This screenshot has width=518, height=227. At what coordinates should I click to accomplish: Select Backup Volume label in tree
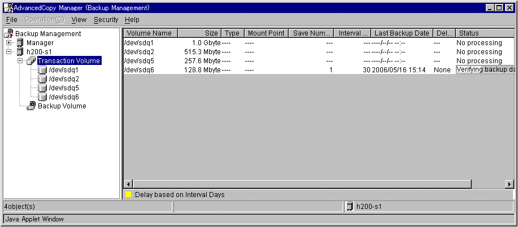(62, 106)
